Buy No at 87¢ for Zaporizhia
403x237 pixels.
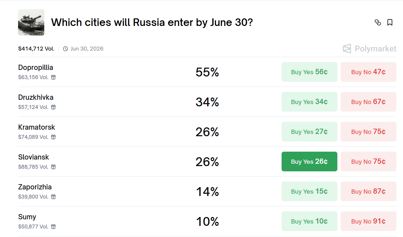[x=368, y=191]
